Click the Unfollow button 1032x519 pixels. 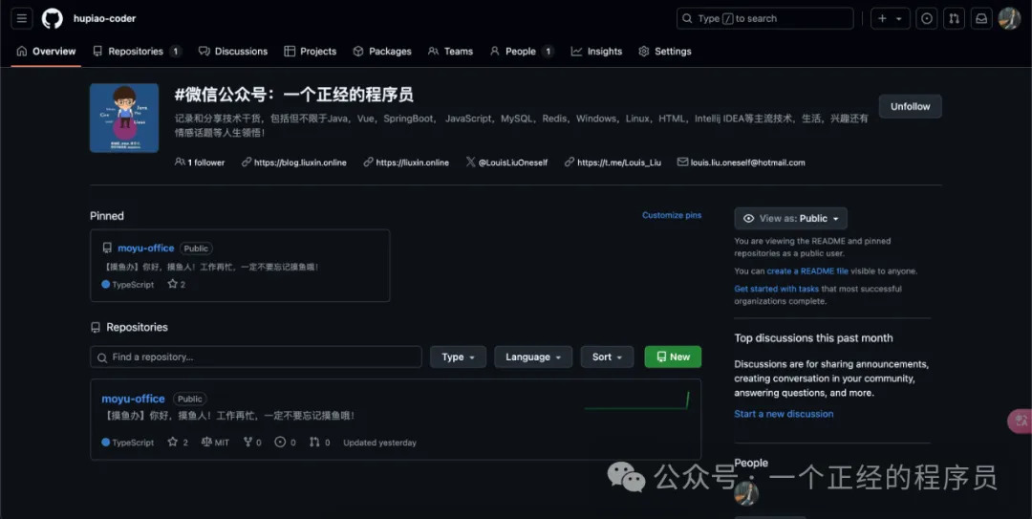click(911, 106)
